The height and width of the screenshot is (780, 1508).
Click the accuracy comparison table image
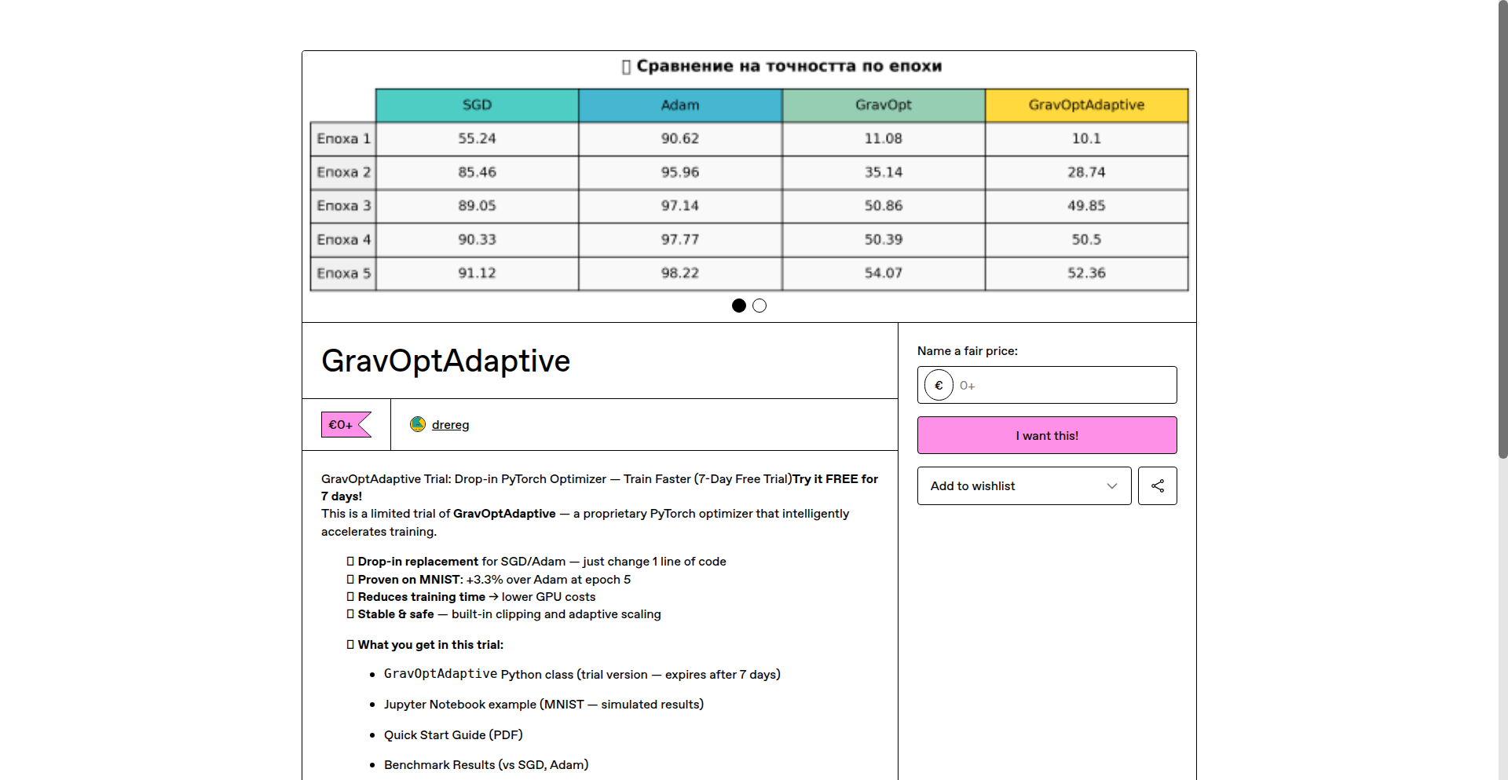click(x=749, y=175)
